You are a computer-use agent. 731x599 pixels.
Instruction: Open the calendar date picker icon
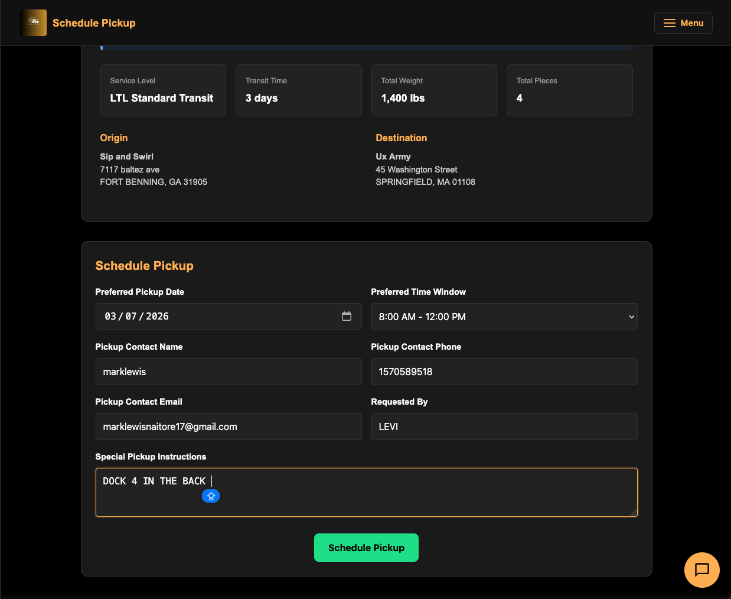[347, 317]
